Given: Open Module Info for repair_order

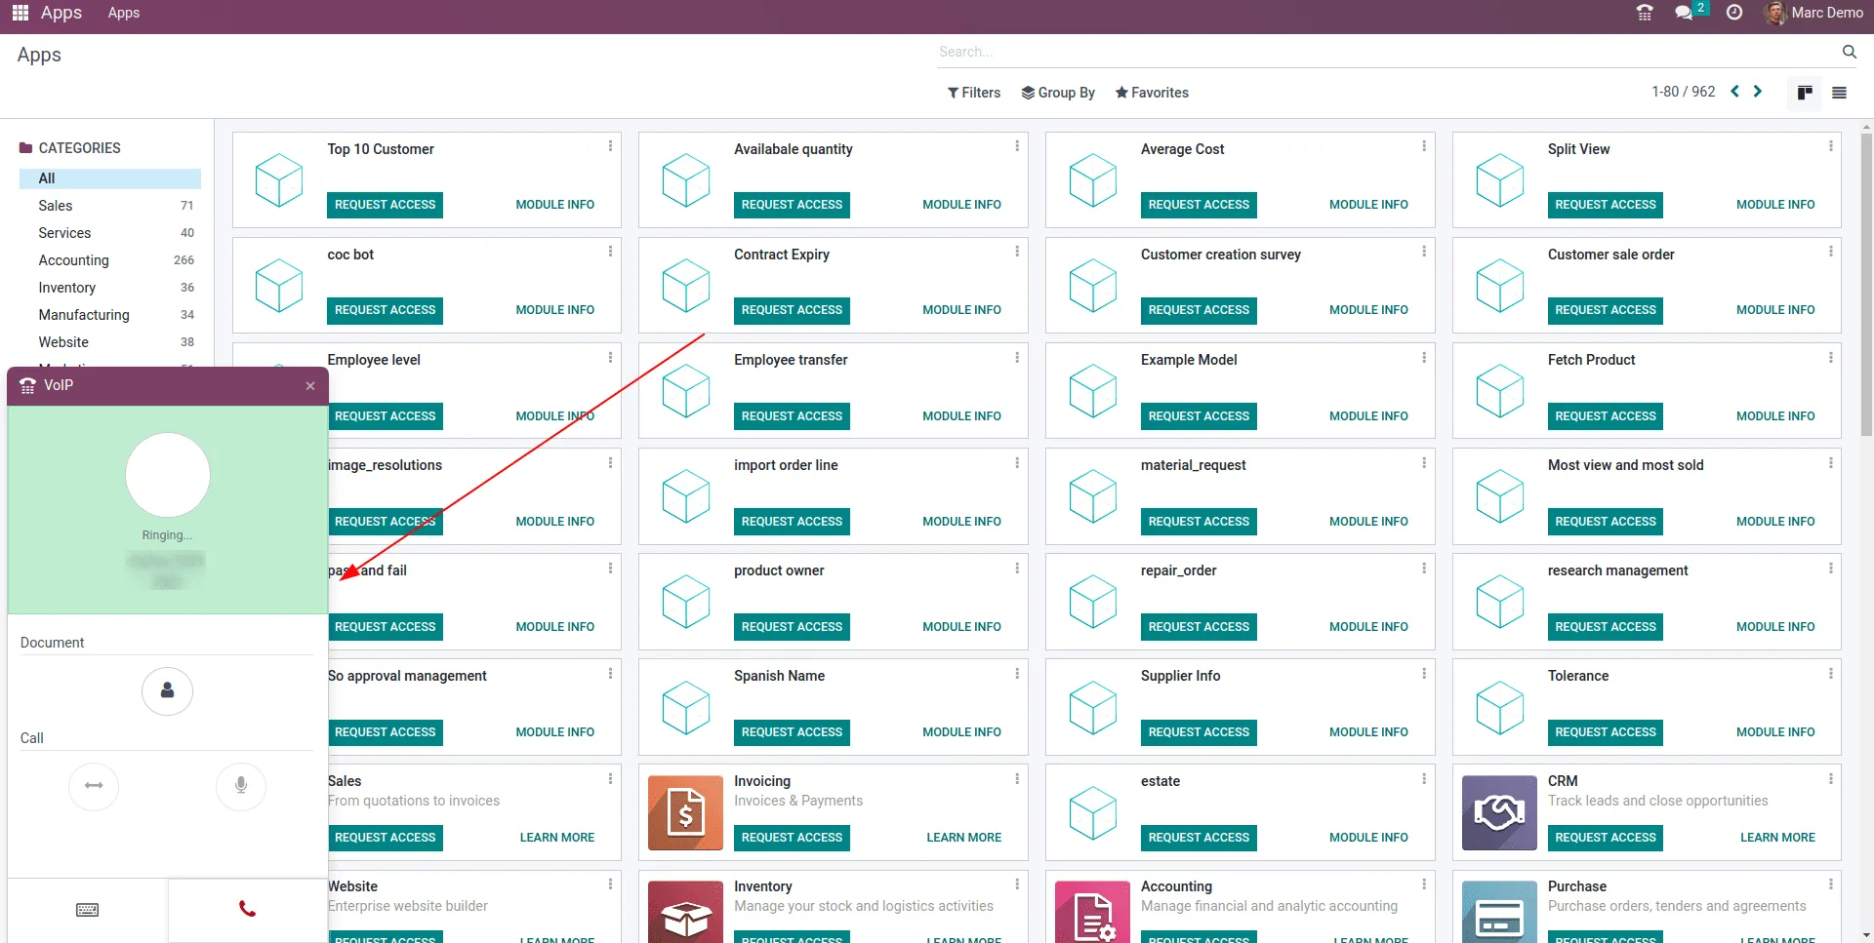Looking at the screenshot, I should (x=1368, y=627).
